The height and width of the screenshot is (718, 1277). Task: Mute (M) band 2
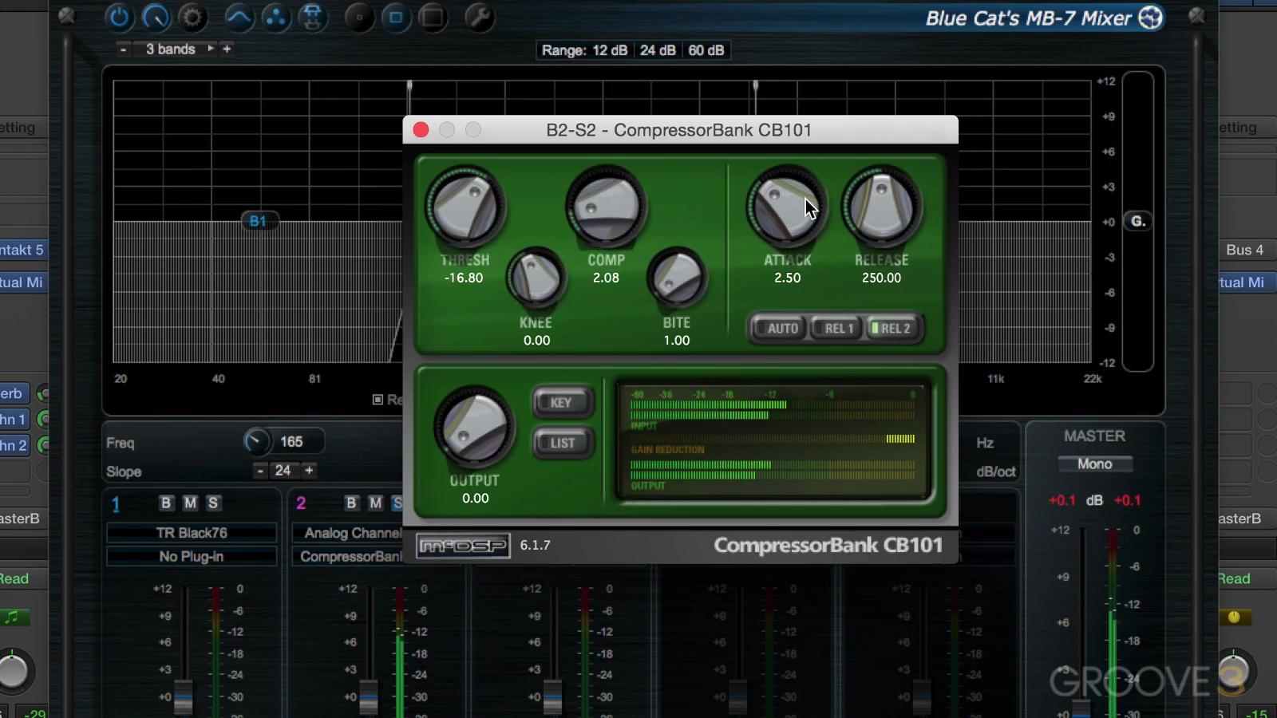[375, 503]
